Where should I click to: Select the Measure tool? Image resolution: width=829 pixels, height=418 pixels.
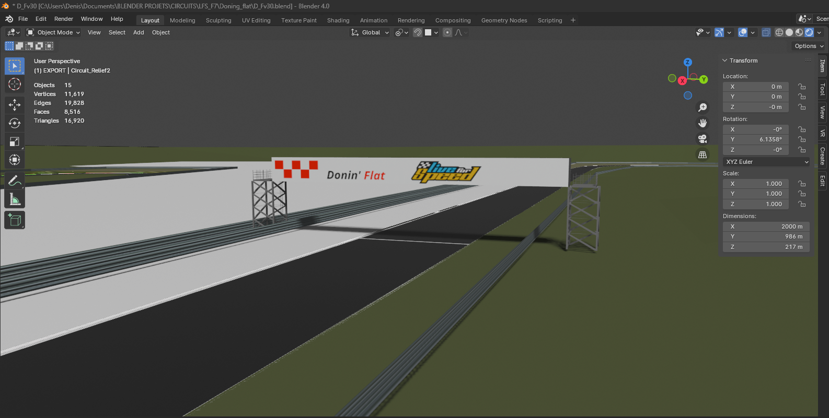[x=15, y=199]
